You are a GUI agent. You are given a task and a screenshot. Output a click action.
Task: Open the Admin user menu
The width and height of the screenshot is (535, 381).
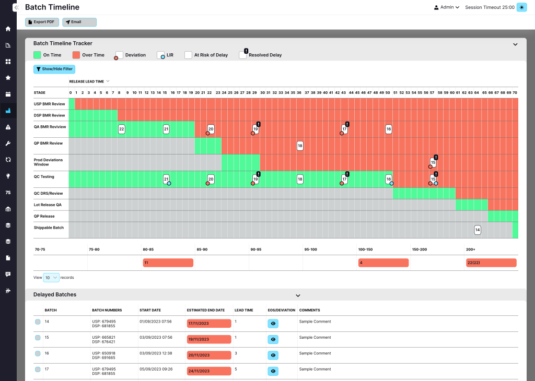click(446, 7)
